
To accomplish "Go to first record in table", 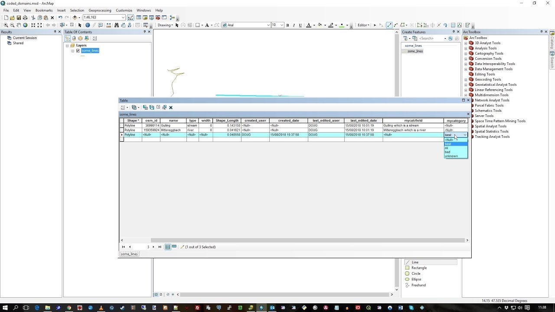I will click(x=123, y=247).
